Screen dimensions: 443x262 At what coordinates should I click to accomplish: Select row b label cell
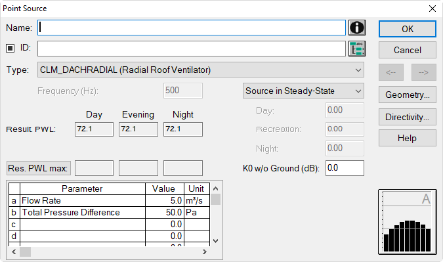tap(14, 212)
